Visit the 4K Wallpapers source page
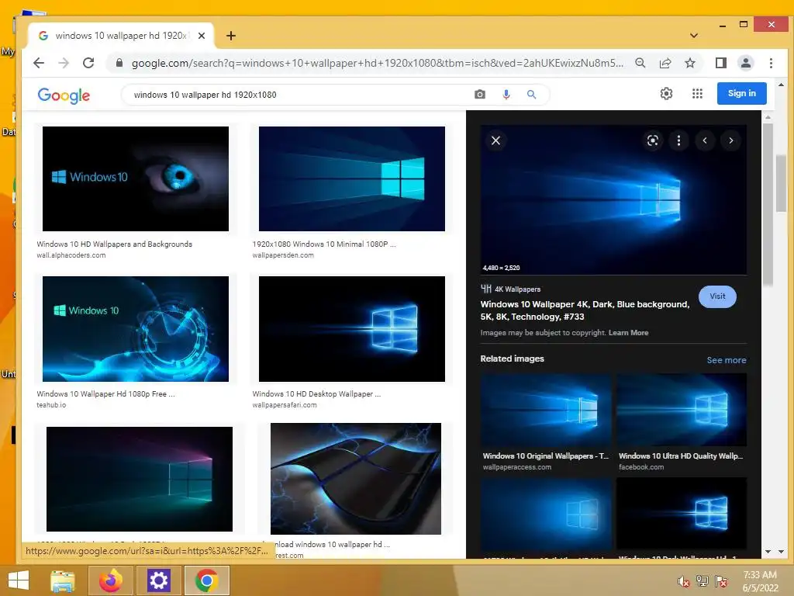 coord(717,296)
